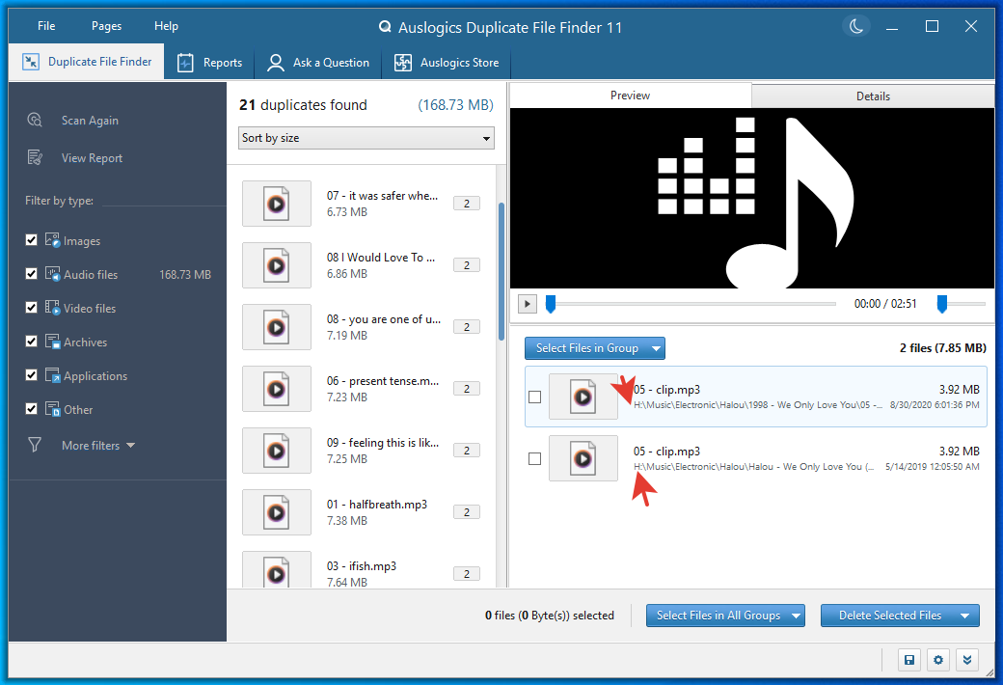Screen dimensions: 1003x685
Task: Click thumbnail of '08 I Would Love To ...'
Action: (277, 265)
